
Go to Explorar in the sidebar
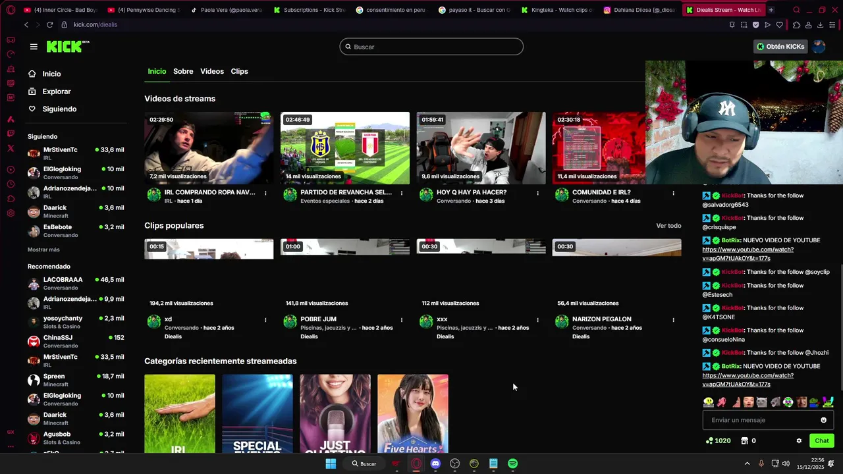point(49,92)
